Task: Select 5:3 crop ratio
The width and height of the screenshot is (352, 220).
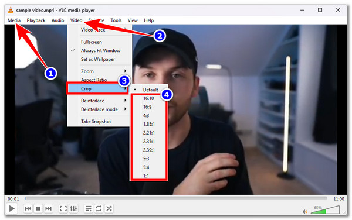Action: coord(149,159)
